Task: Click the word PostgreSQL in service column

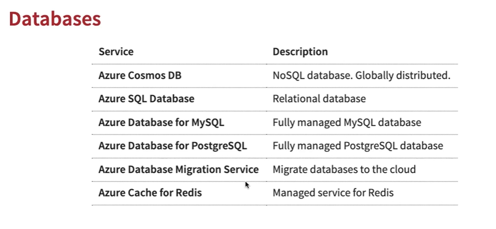Action: click(219, 146)
